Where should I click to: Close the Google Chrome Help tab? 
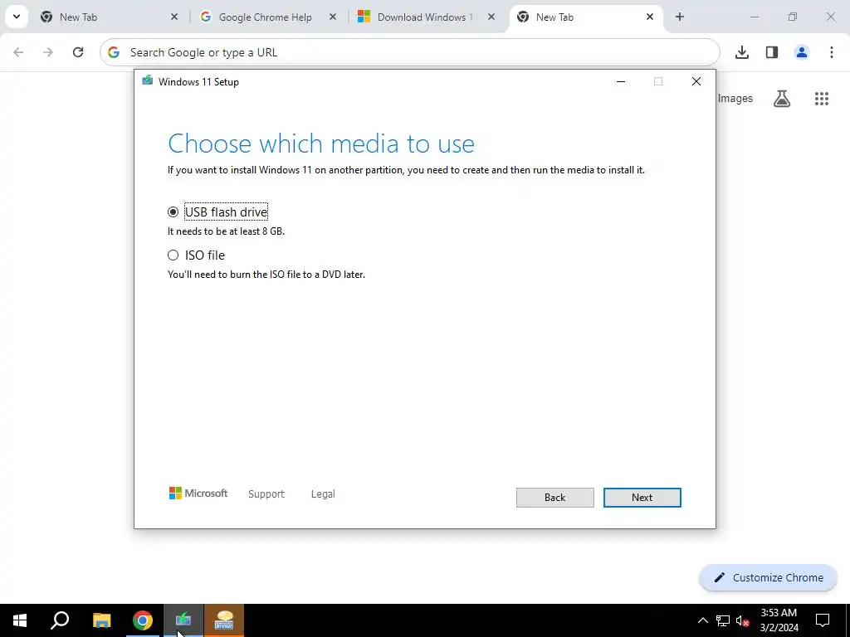point(333,17)
